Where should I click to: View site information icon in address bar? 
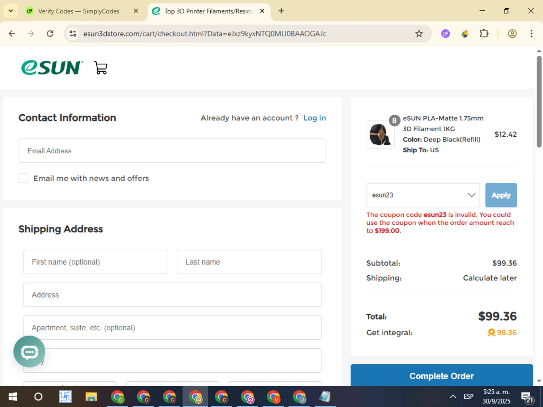[73, 34]
